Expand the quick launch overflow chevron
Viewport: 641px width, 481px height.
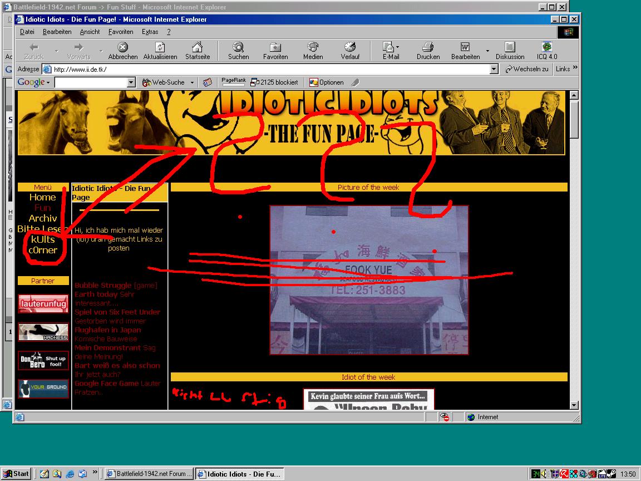pyautogui.click(x=95, y=472)
